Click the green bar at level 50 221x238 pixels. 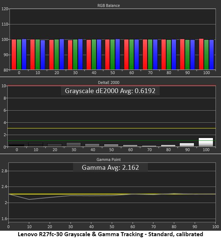[x=113, y=54]
